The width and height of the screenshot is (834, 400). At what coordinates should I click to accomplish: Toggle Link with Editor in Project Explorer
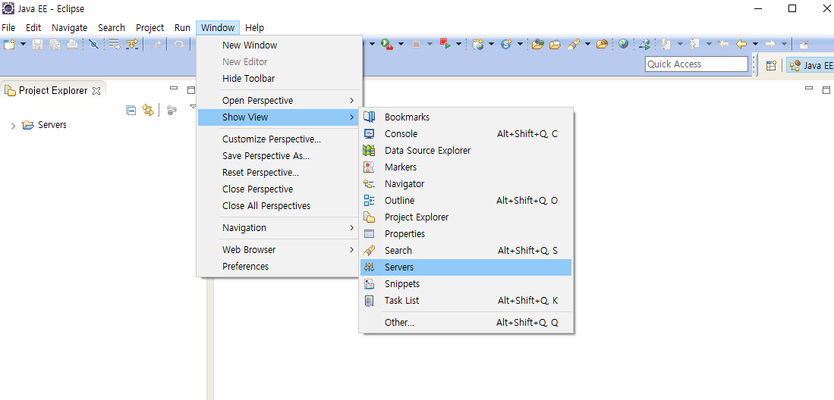point(148,110)
